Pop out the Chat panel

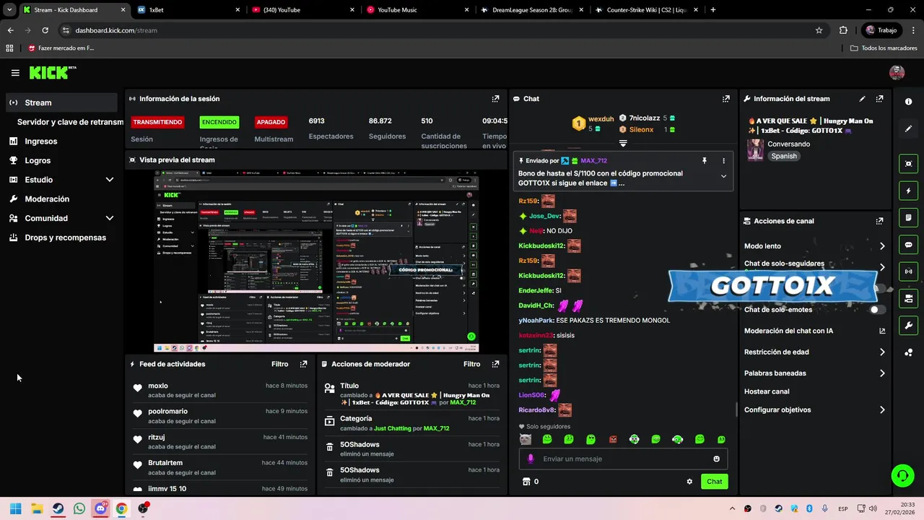click(725, 99)
